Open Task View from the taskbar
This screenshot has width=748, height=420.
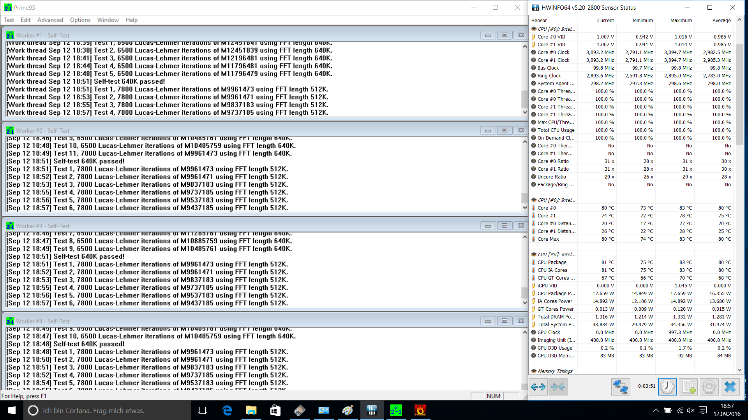(x=203, y=410)
